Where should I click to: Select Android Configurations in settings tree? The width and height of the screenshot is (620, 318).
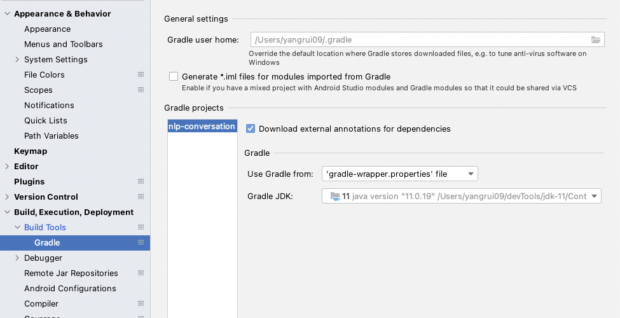70,289
